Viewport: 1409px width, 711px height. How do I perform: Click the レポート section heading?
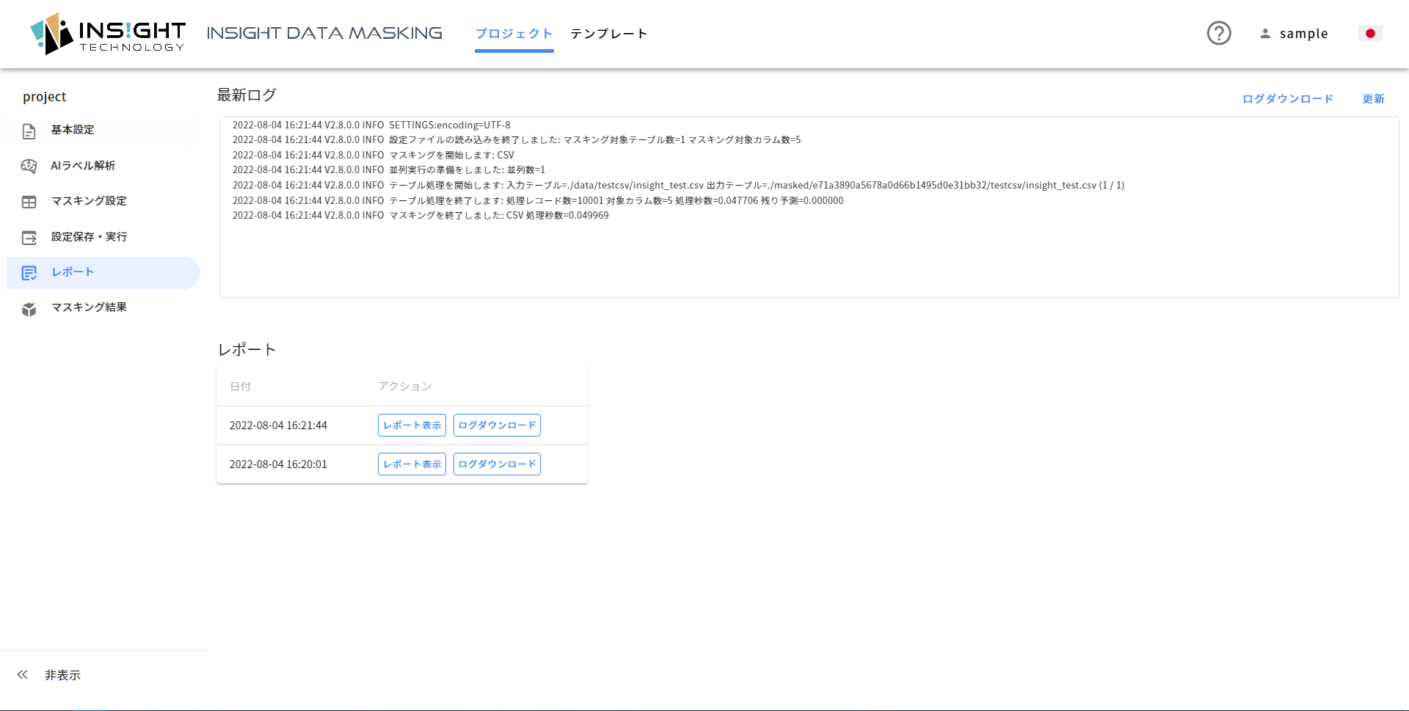[247, 349]
